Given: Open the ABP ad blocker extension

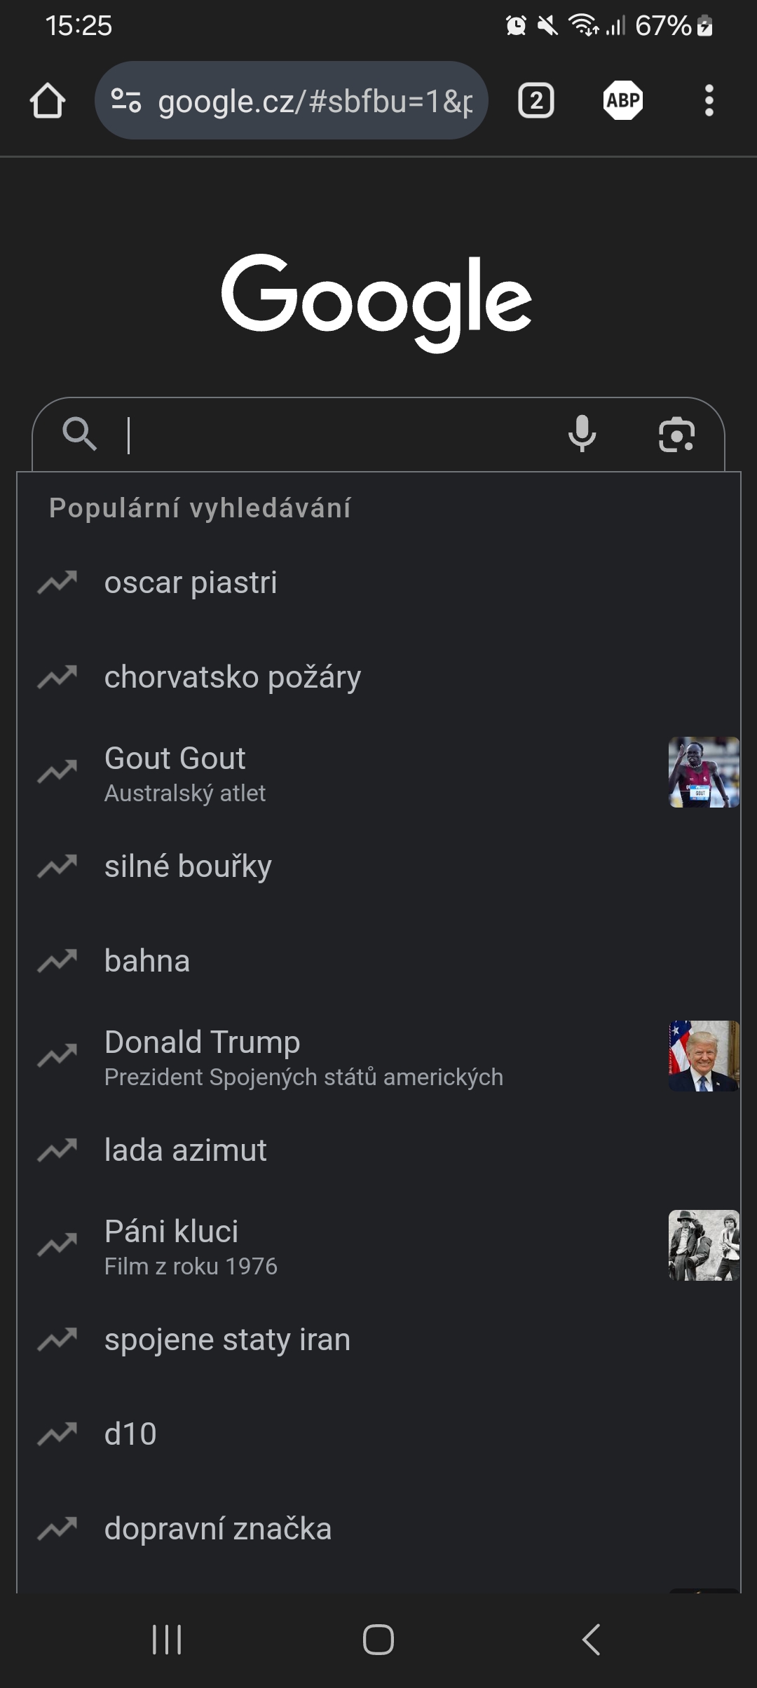Looking at the screenshot, I should point(622,101).
